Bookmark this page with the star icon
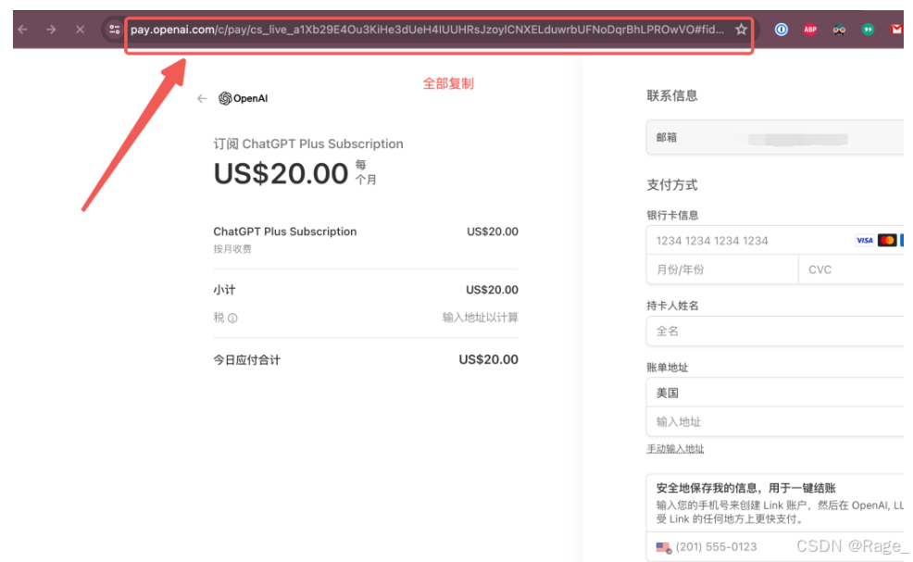Image resolution: width=913 pixels, height=562 pixels. point(741,29)
